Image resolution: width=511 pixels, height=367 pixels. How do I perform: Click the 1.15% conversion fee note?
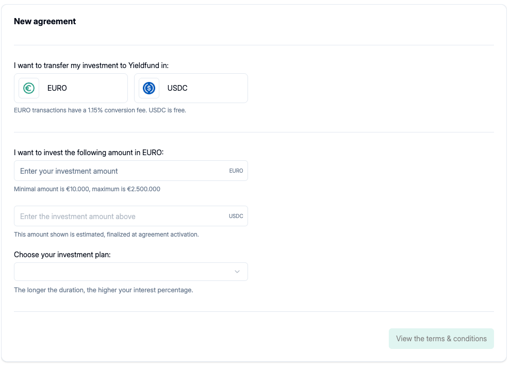(100, 110)
